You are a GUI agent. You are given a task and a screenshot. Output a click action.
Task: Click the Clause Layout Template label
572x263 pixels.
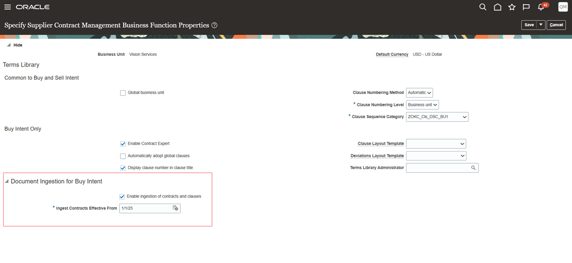tap(381, 144)
